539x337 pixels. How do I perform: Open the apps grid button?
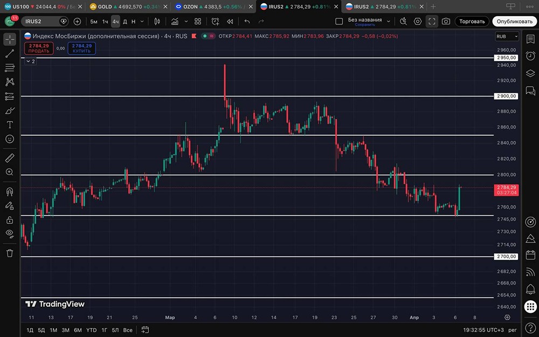pos(530,306)
